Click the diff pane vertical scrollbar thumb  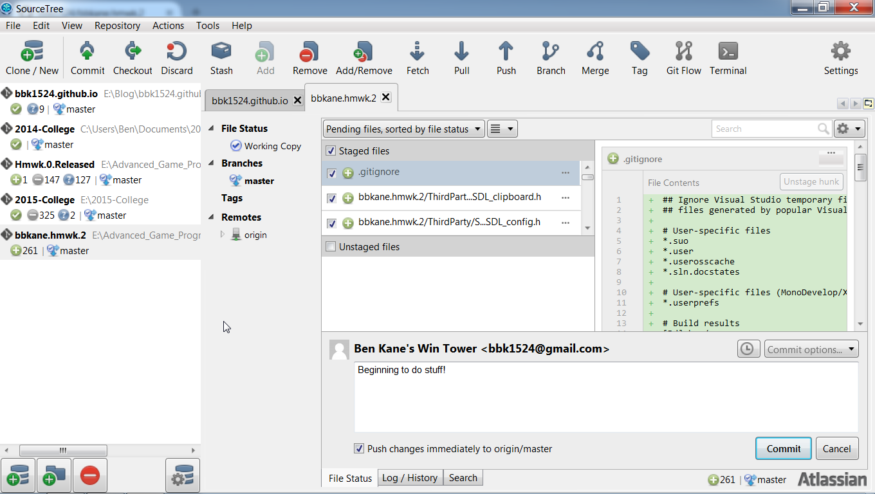point(860,167)
